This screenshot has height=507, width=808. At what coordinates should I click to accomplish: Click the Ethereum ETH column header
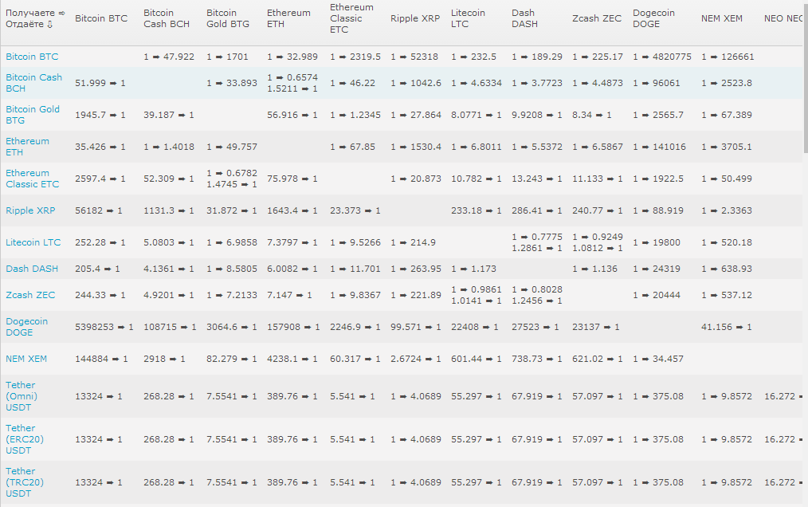click(x=288, y=18)
